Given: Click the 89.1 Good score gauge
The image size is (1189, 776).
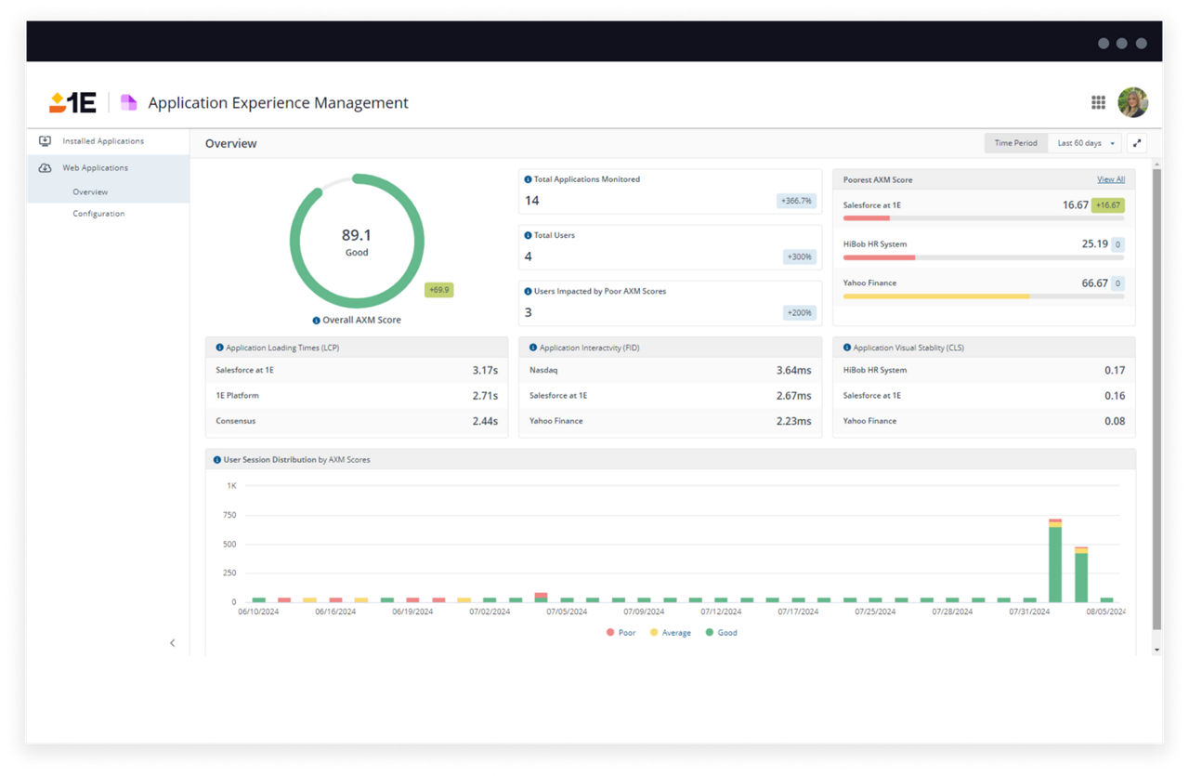Looking at the screenshot, I should [357, 241].
